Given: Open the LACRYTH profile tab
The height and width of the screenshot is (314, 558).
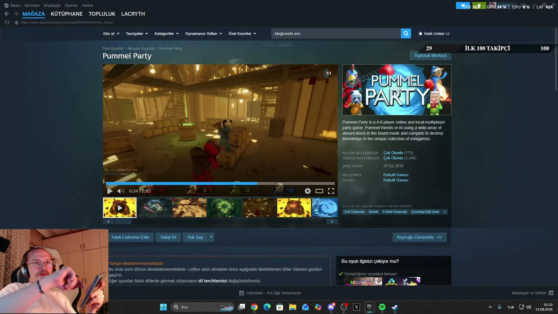Looking at the screenshot, I should tap(133, 14).
